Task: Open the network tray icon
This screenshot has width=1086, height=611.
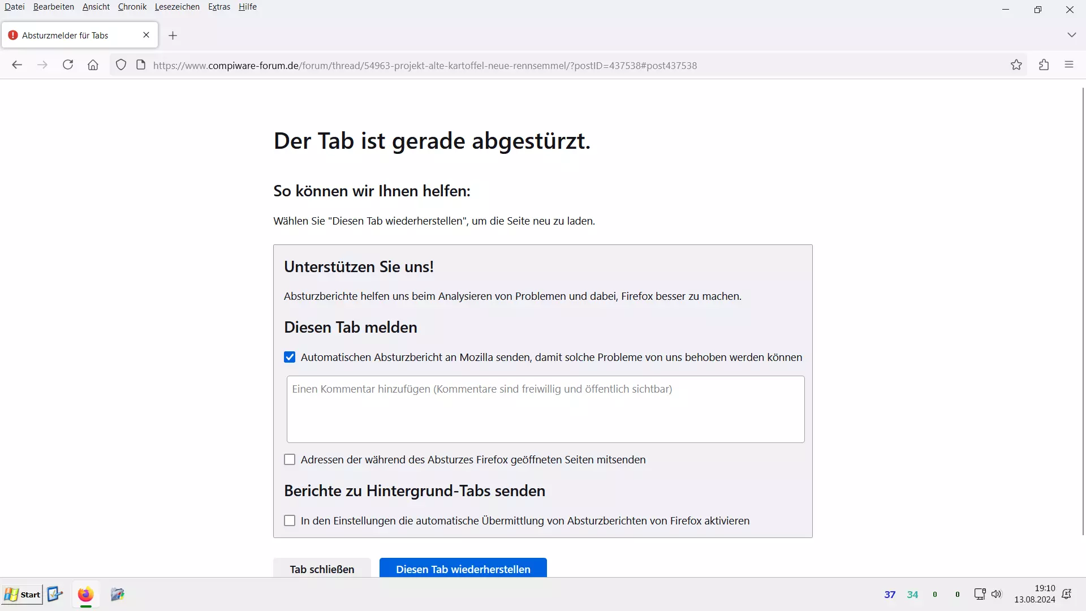Action: click(x=980, y=594)
